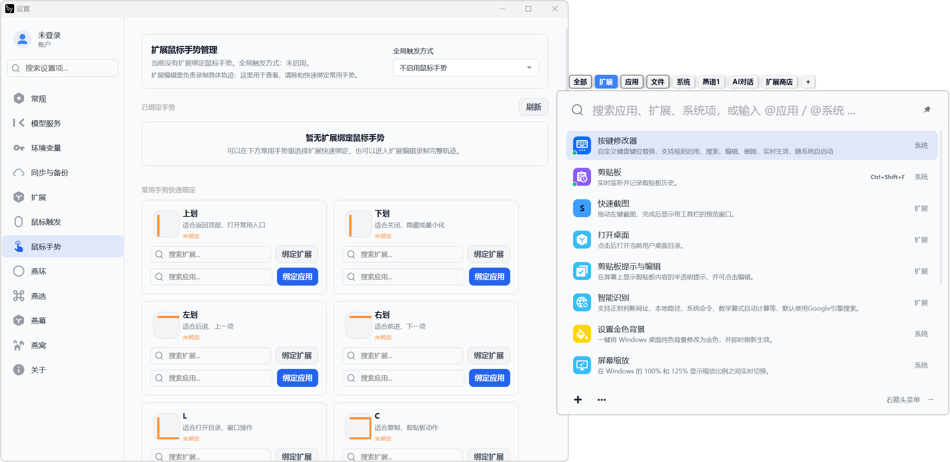
Task: Click 绑定应用 for the 右划 gesture
Action: pos(490,378)
